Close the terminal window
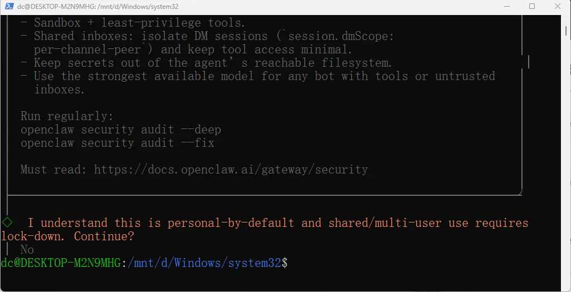The height and width of the screenshot is (292, 571). click(x=557, y=7)
